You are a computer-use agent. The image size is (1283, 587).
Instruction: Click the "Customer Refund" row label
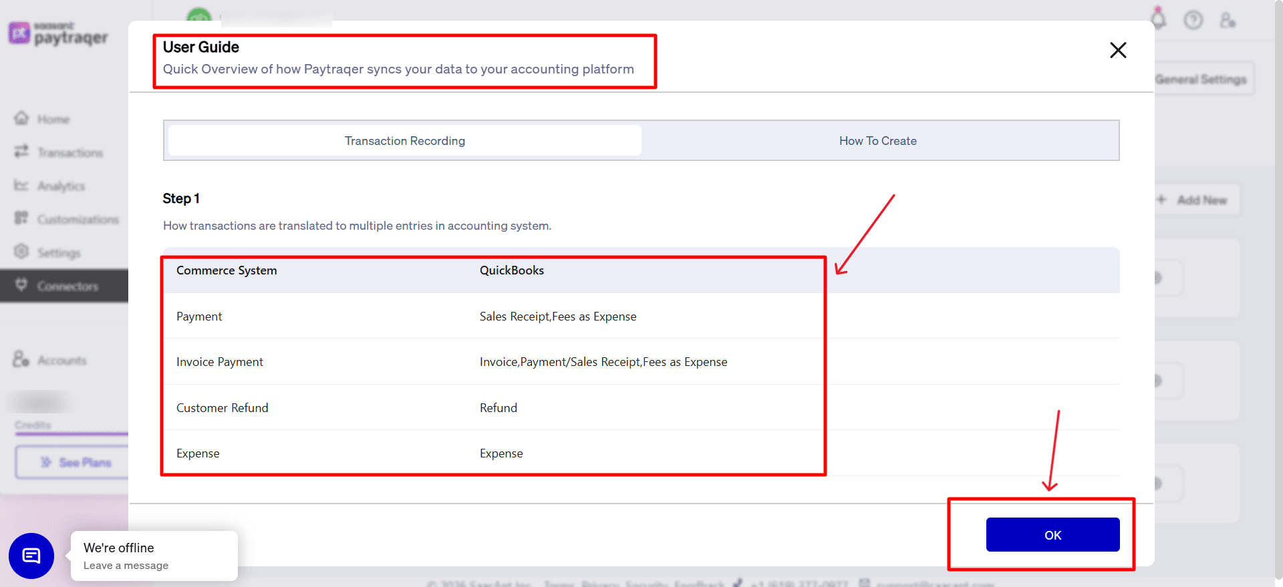(223, 408)
